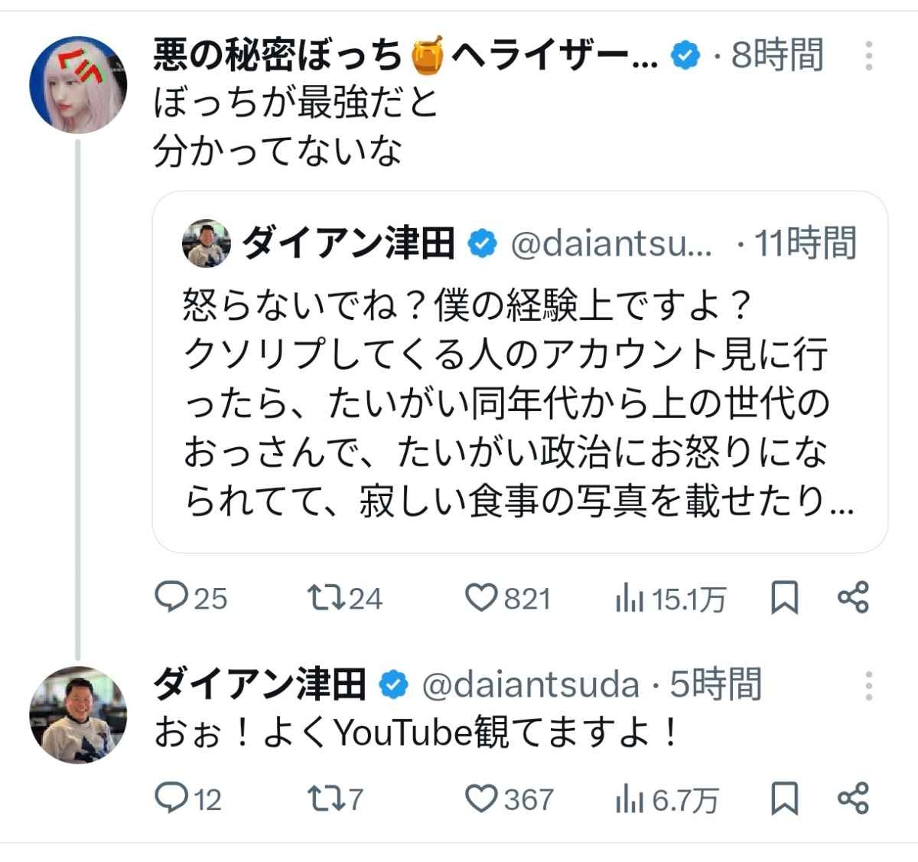This screenshot has height=862, width=918.
Task: Share the first post
Action: (854, 598)
